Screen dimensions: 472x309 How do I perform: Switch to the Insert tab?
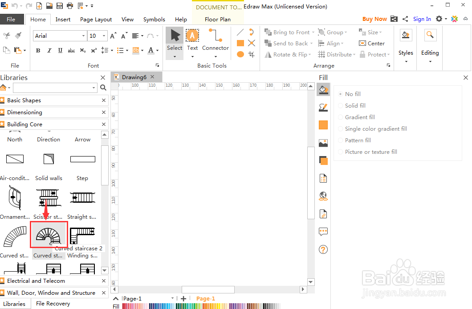click(x=63, y=19)
